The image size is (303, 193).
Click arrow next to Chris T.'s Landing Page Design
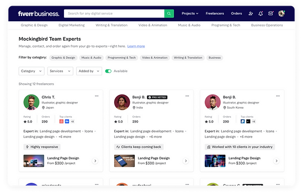click(x=95, y=161)
